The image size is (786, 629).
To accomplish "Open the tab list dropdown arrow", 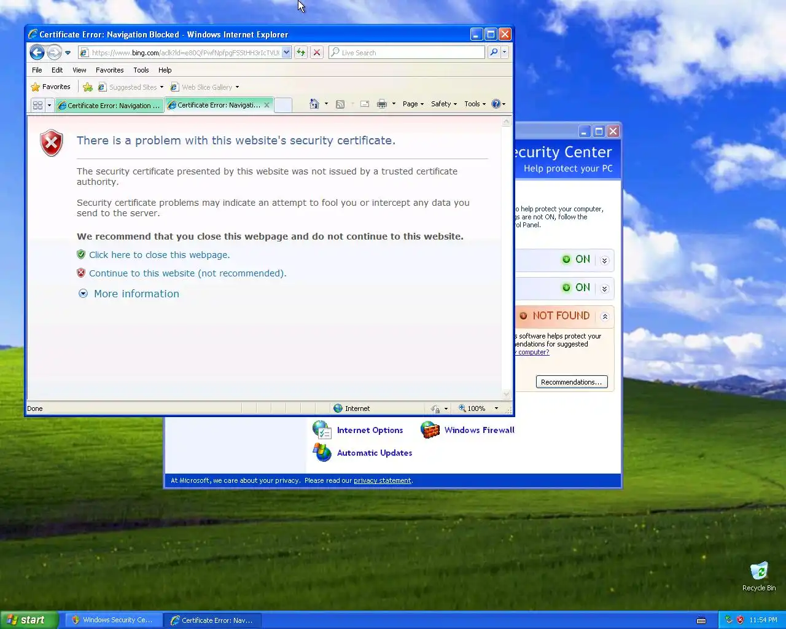I will [x=49, y=105].
